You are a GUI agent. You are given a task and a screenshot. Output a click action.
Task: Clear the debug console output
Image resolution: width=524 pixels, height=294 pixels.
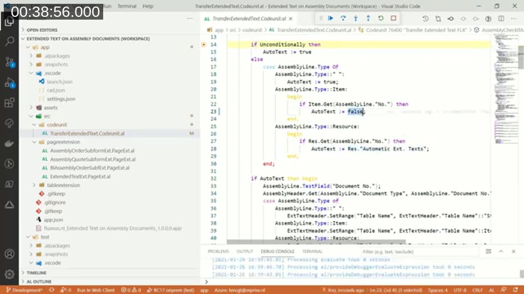click(488, 252)
